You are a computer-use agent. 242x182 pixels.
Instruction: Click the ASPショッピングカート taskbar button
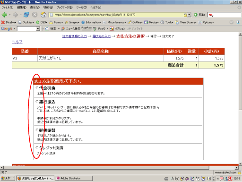click(x=35, y=178)
